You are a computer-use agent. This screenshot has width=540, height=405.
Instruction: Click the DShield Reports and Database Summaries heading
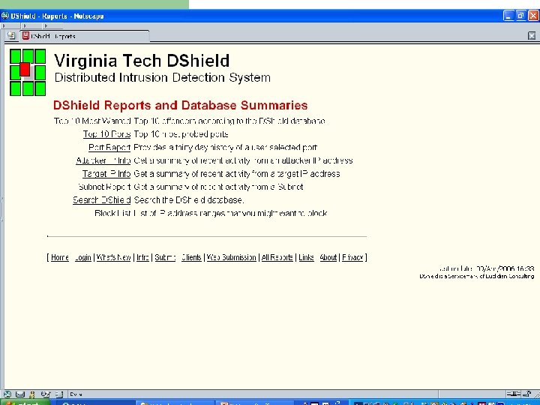pos(181,105)
